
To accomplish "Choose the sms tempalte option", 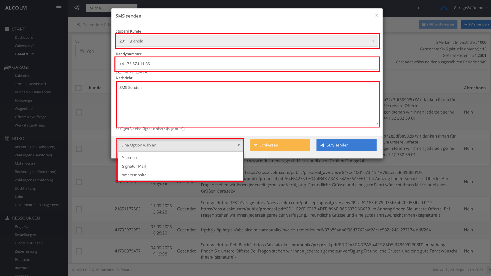I will [134, 175].
